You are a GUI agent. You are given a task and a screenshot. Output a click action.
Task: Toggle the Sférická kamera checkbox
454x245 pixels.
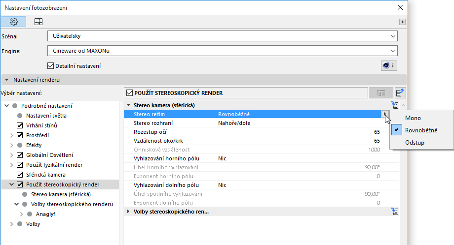tap(20, 175)
